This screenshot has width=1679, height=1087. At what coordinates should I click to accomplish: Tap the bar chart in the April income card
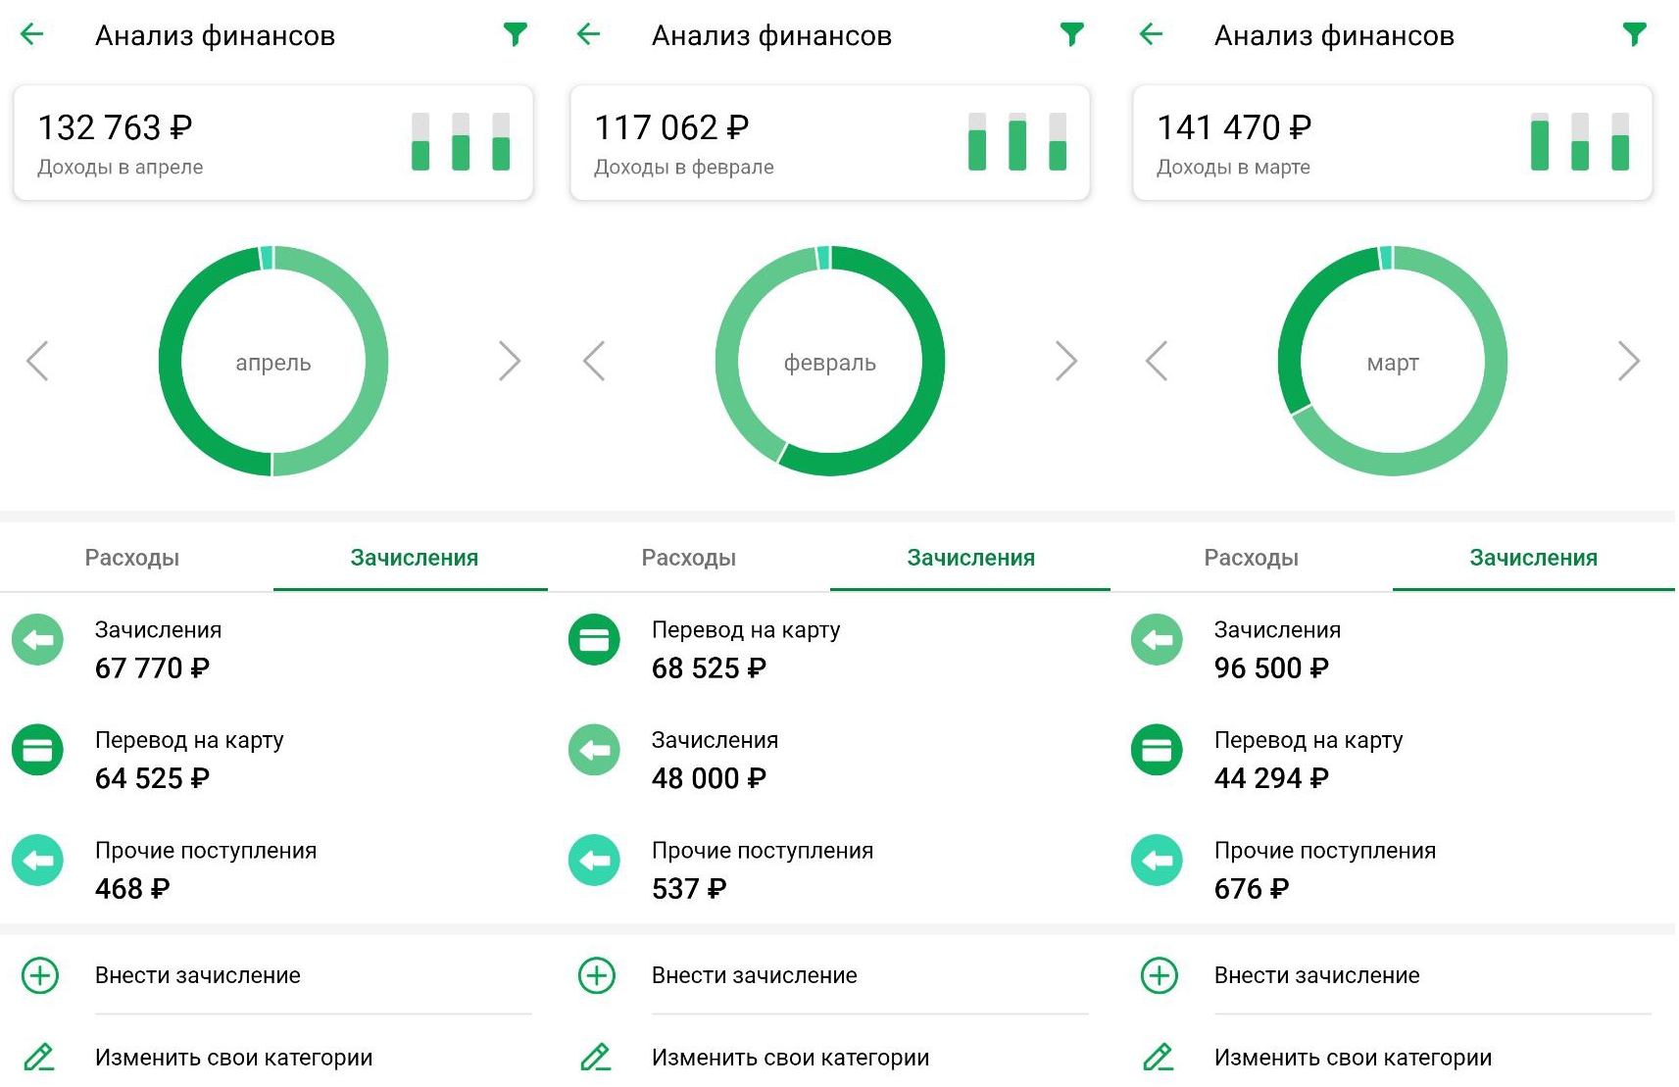[461, 142]
